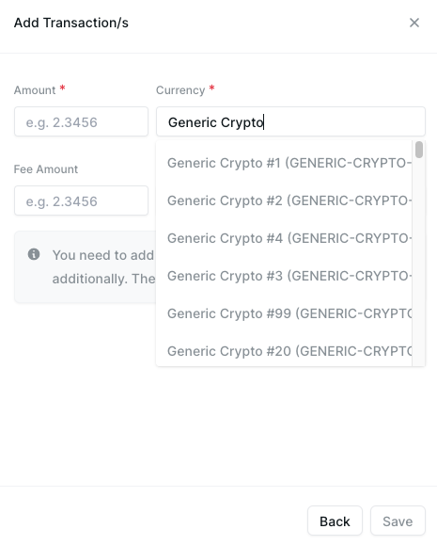This screenshot has width=437, height=545.
Task: Click the "You need to add" notice text
Action: pos(103,255)
